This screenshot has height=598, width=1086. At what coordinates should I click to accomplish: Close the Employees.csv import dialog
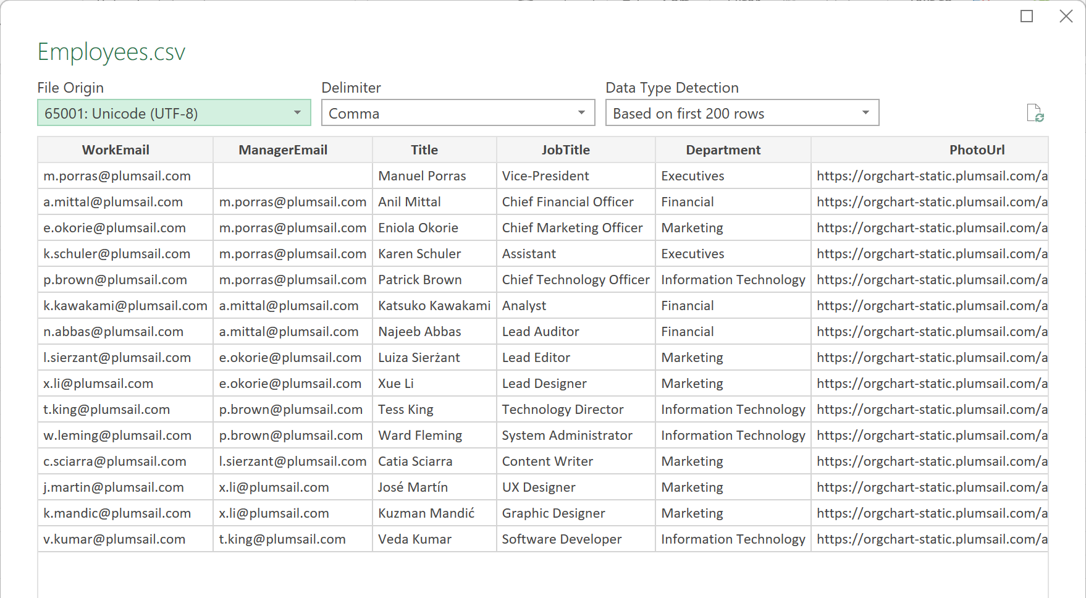(x=1066, y=16)
